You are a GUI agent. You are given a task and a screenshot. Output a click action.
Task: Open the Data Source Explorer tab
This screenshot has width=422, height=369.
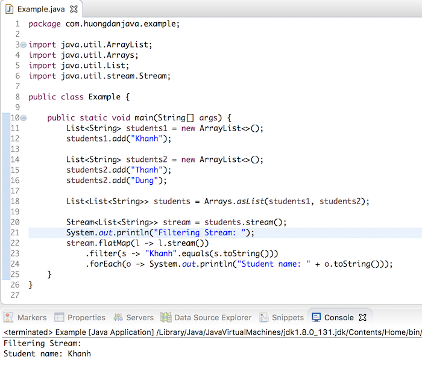[x=206, y=317]
